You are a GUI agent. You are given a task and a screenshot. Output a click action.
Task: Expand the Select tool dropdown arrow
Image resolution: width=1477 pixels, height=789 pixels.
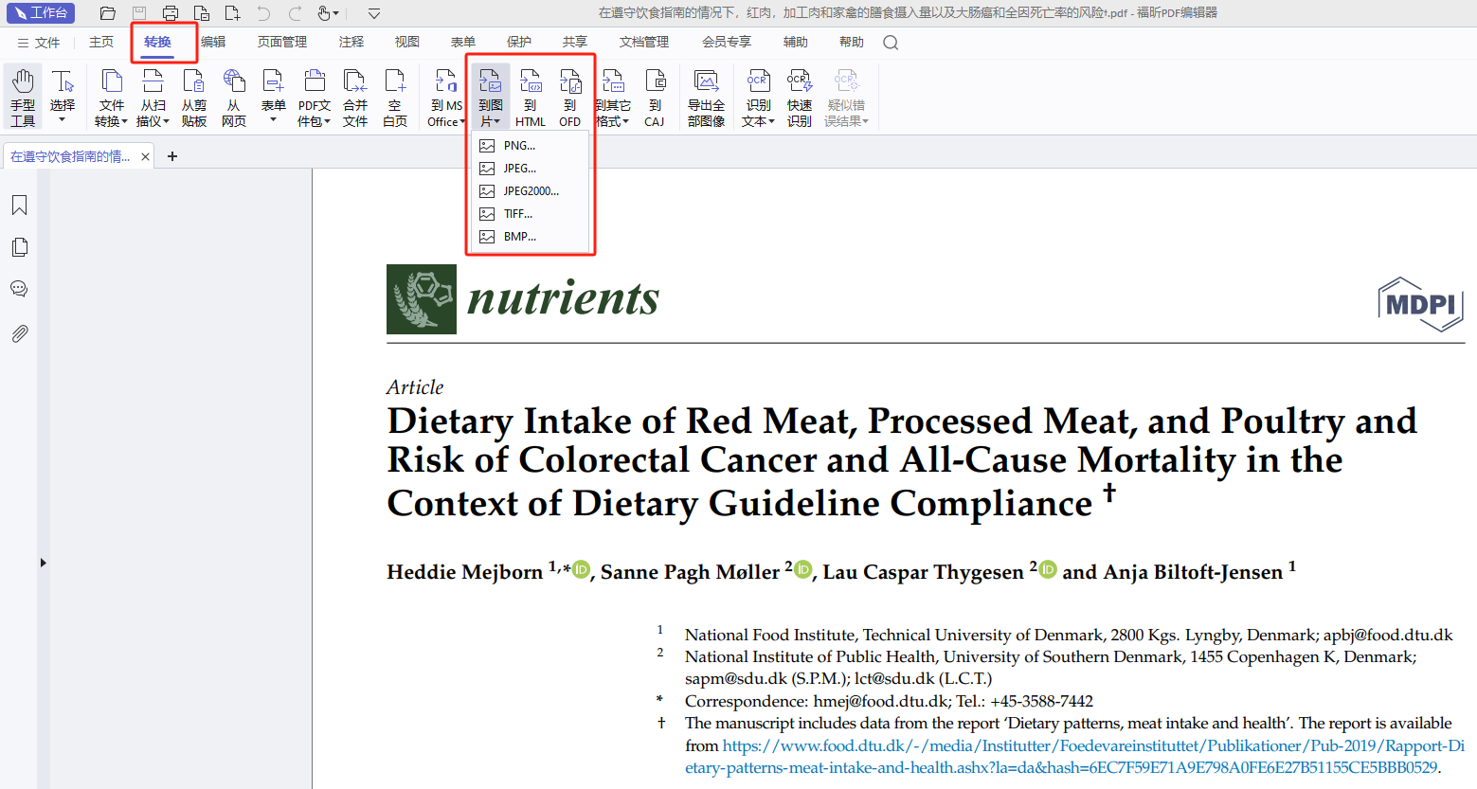click(x=63, y=119)
